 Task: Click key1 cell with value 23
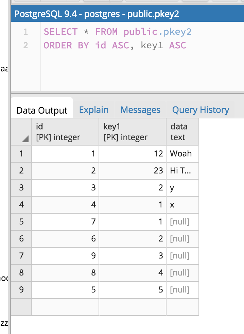click(x=133, y=171)
